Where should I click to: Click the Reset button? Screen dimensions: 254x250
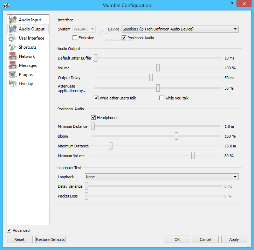[x=20, y=239]
